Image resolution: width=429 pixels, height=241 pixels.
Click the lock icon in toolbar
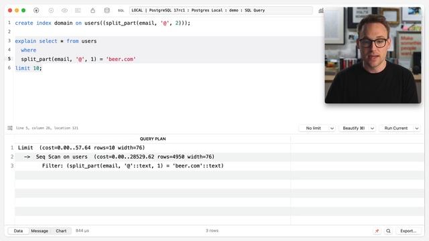tap(93, 11)
